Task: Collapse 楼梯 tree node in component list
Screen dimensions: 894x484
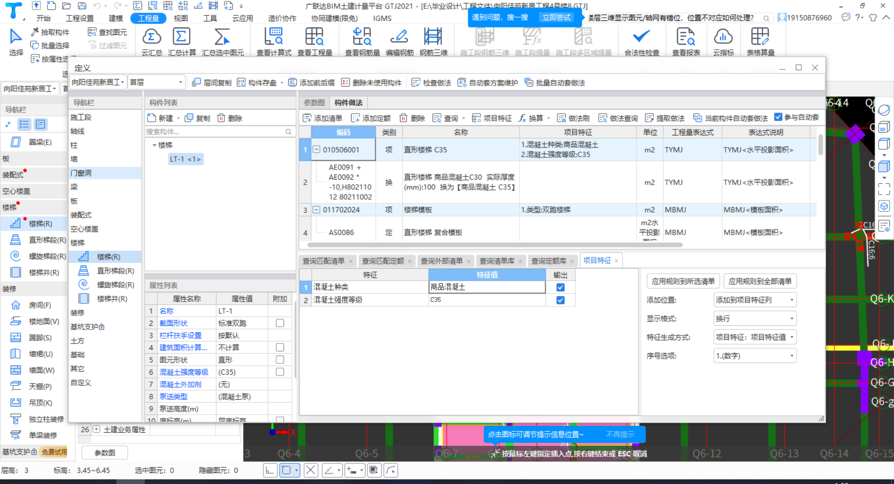Action: tap(154, 145)
